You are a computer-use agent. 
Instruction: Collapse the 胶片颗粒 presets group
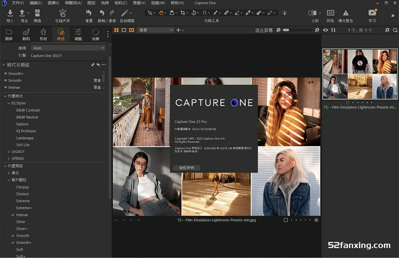coord(9,180)
